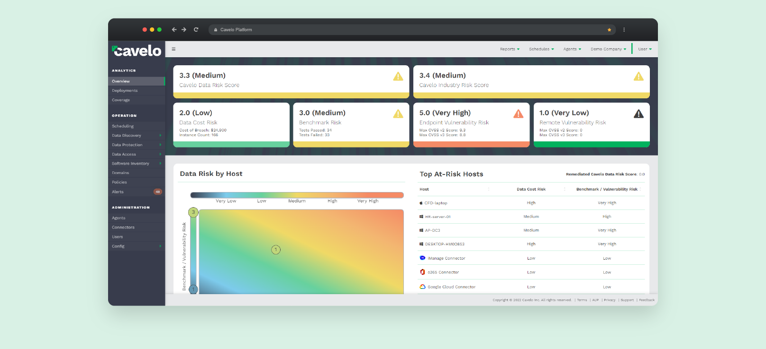Sort the table by Data Cost Risk column
This screenshot has height=349, width=766.
(531, 189)
